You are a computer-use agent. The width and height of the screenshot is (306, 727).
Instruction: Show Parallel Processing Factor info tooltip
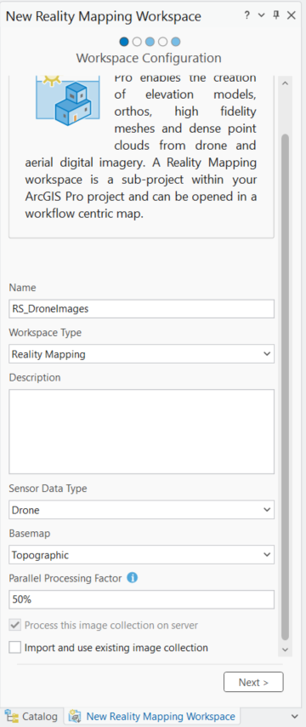pyautogui.click(x=133, y=578)
